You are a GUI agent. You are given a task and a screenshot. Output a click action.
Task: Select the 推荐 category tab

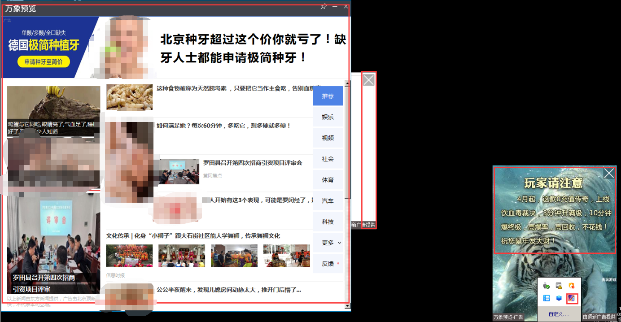click(328, 96)
